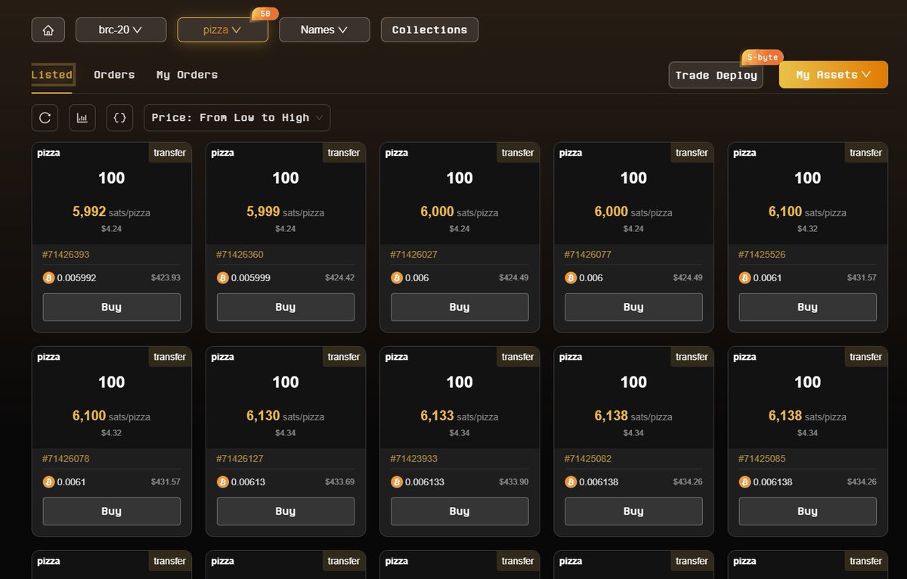Click the 5-byte badge on Trade Deploy
The image size is (907, 579).
pos(762,57)
